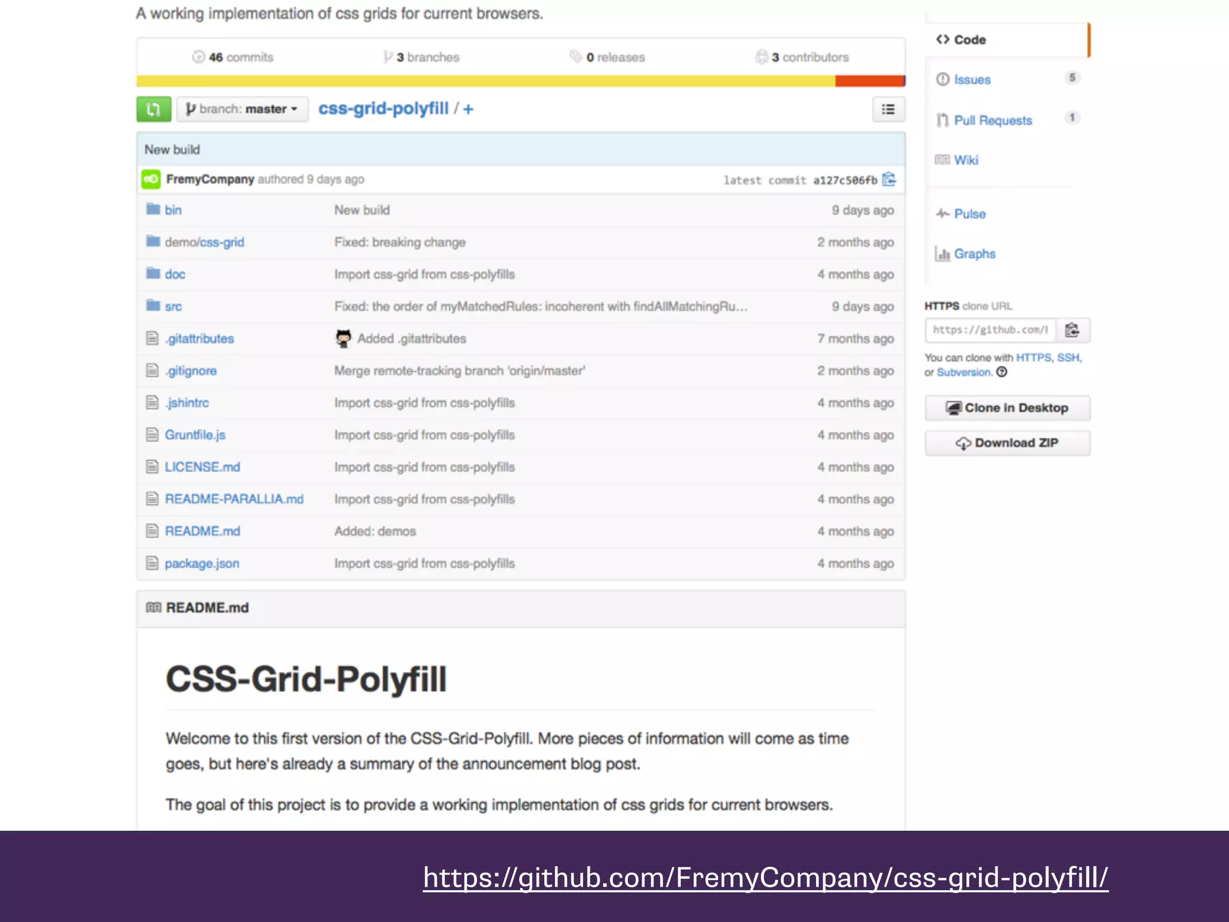Click the red language bar segment
The height and width of the screenshot is (922, 1229).
click(870, 81)
